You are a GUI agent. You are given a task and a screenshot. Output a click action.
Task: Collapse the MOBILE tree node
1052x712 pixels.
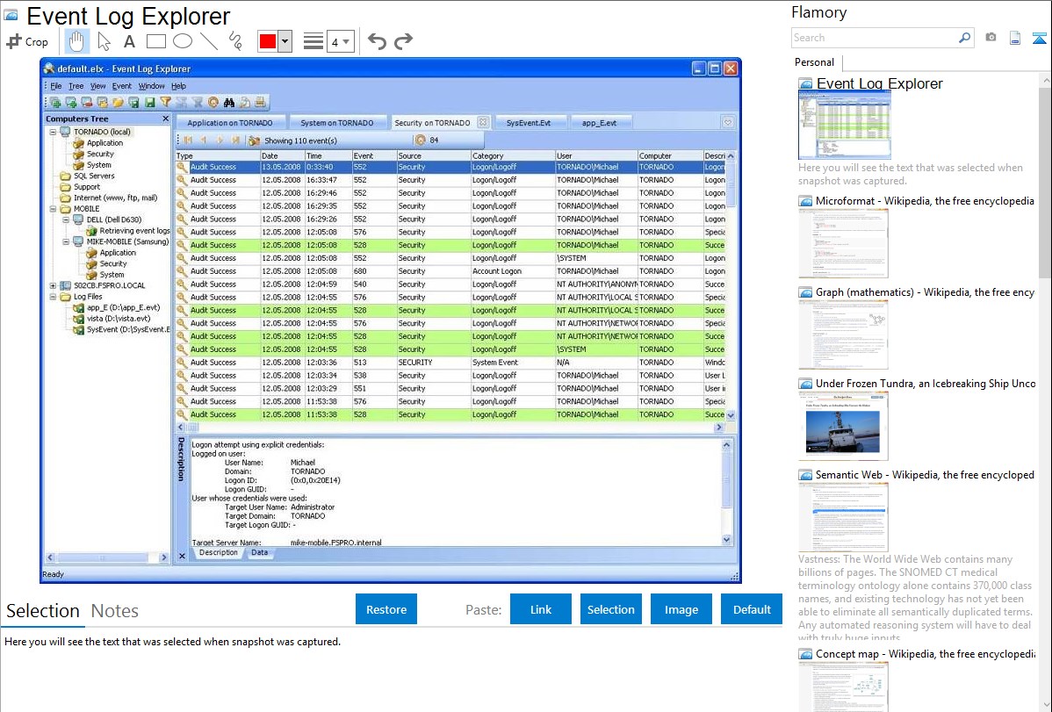[53, 209]
